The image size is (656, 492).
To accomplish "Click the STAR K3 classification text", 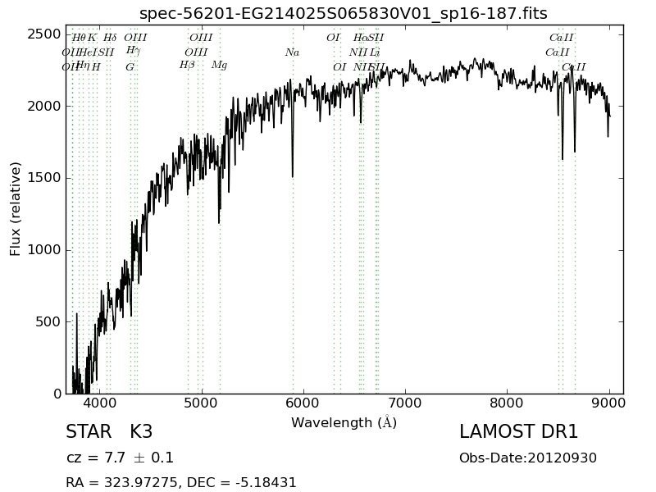I will [x=109, y=432].
